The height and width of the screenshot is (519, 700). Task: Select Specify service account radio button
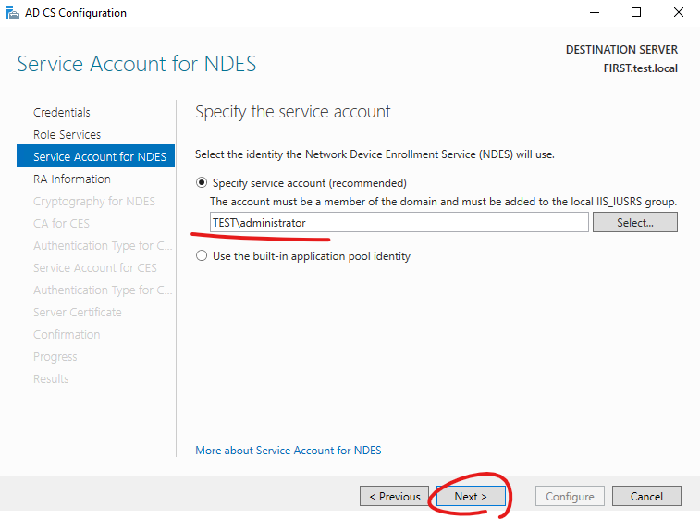click(202, 182)
